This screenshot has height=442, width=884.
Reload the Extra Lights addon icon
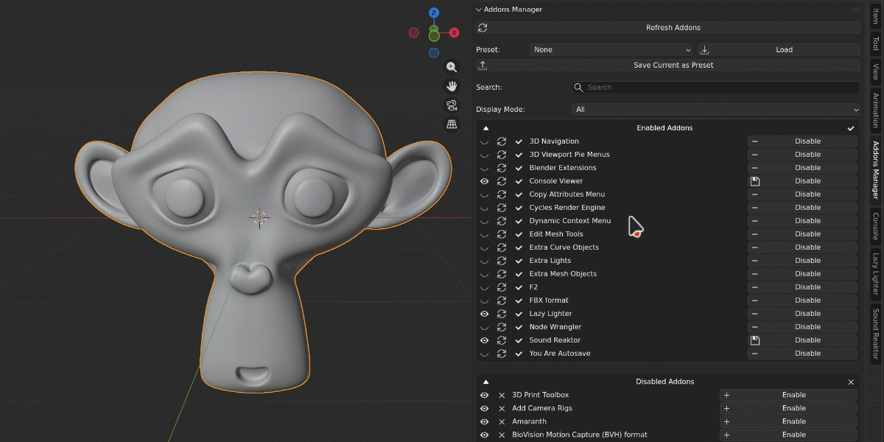(502, 261)
